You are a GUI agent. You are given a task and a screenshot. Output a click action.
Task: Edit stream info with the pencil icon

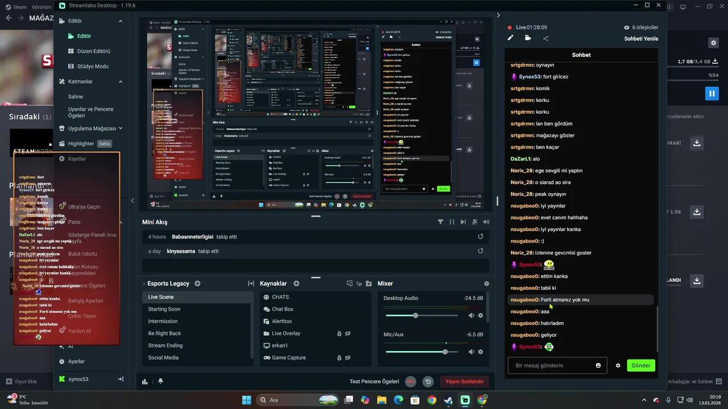coord(511,38)
